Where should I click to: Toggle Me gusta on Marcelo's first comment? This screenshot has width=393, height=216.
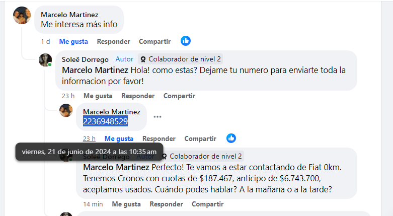point(73,41)
